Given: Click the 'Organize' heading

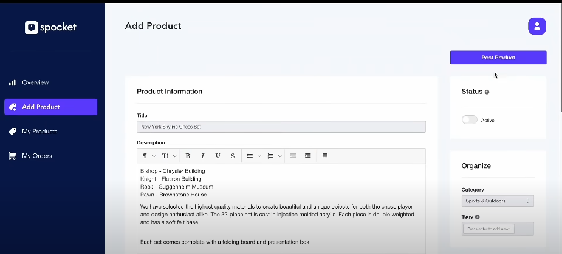Looking at the screenshot, I should pos(476,166).
